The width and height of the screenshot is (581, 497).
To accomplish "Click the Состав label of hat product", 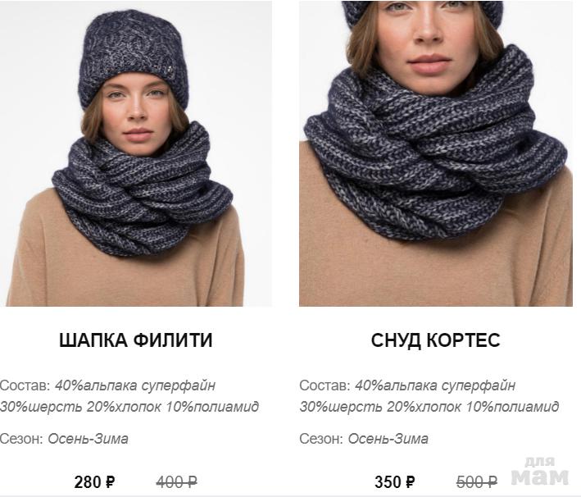I will tap(25, 385).
